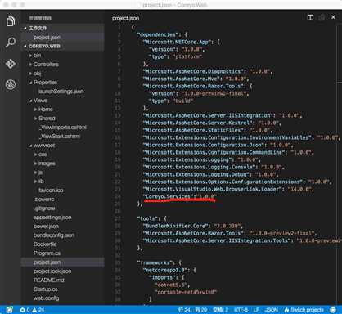Viewport: 342px width, 314px height.
Task: Open the Debug icon in activity bar
Action: coord(11,84)
